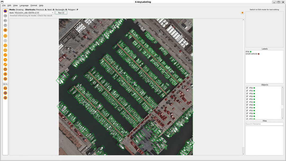The height and width of the screenshot is (161, 286).
Task: Open the Language menu
Action: click(x=24, y=6)
